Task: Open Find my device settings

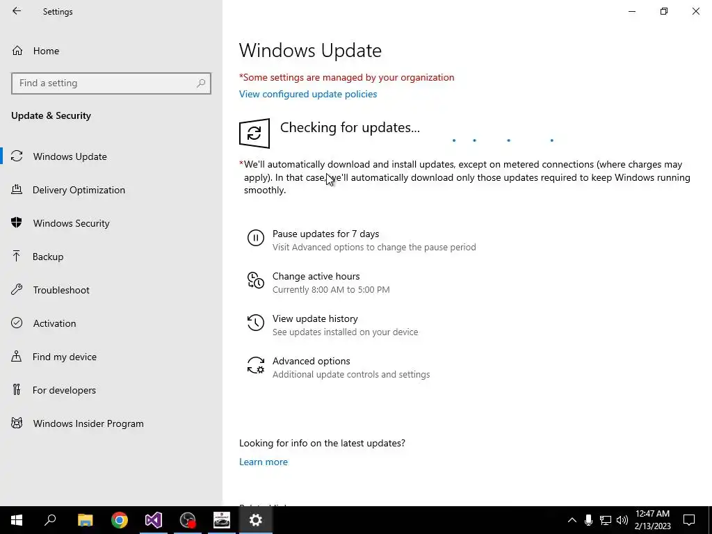Action: pyautogui.click(x=111, y=357)
